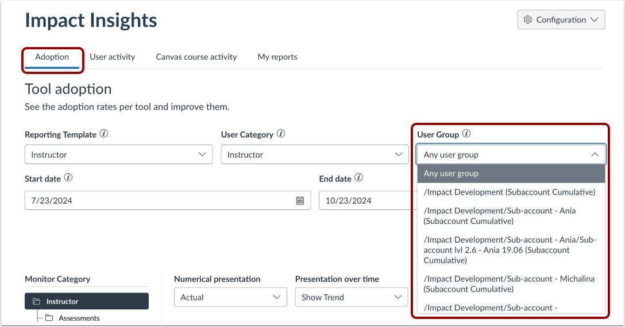Click the User Category info icon

coord(281,134)
